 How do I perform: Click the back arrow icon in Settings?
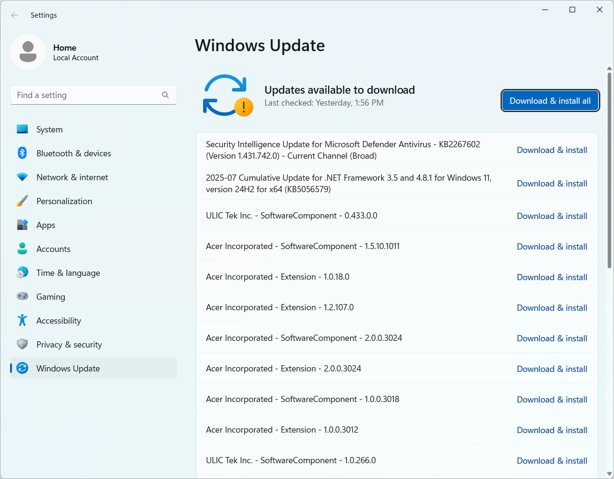[x=15, y=15]
